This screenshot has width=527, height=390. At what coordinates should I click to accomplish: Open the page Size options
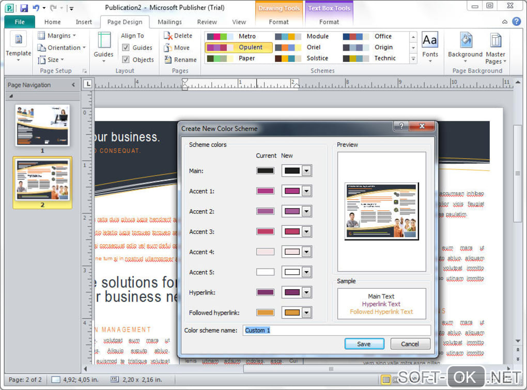51,59
